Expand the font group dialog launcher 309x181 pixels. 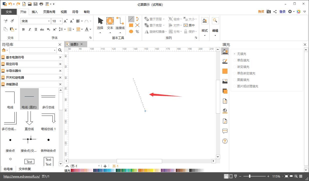90,38
